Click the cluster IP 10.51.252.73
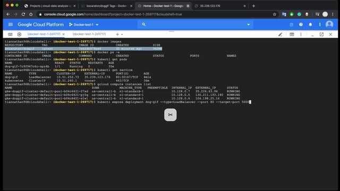Image resolution: width=340 pixels, height=191 pixels. coord(67,77)
